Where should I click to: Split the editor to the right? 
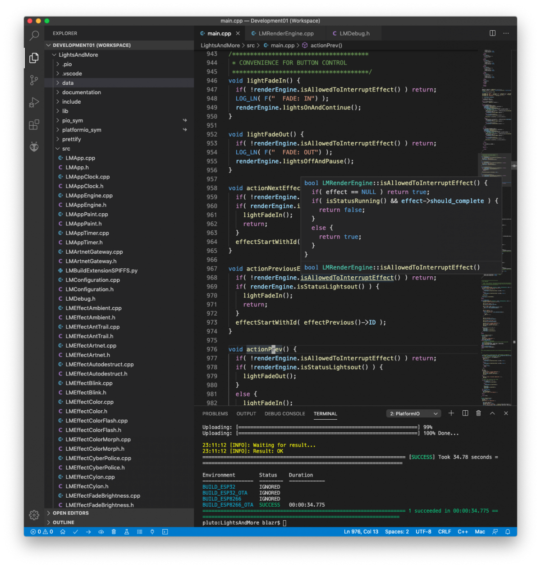(x=492, y=33)
